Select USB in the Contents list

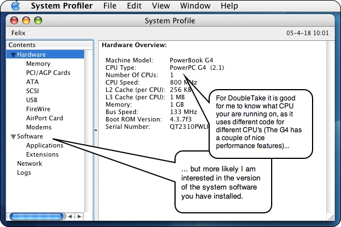coord(32,100)
